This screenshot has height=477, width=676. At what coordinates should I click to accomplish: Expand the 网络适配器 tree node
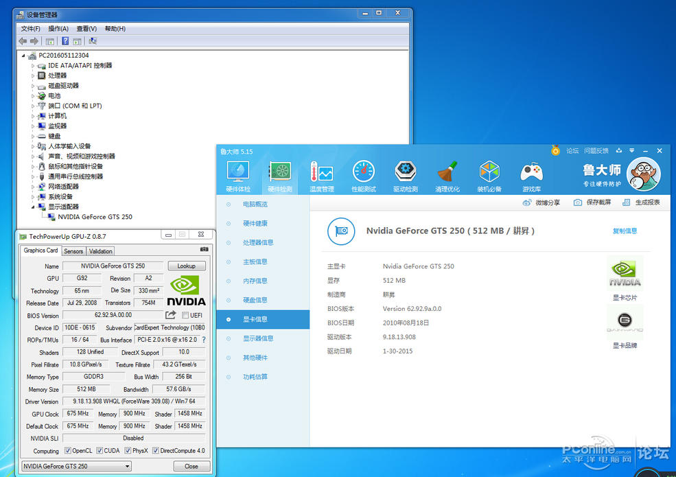[x=33, y=187]
